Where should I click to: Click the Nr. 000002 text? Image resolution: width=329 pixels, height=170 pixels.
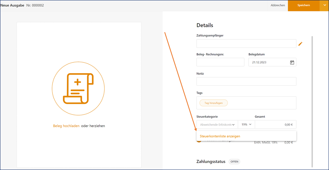pyautogui.click(x=35, y=6)
